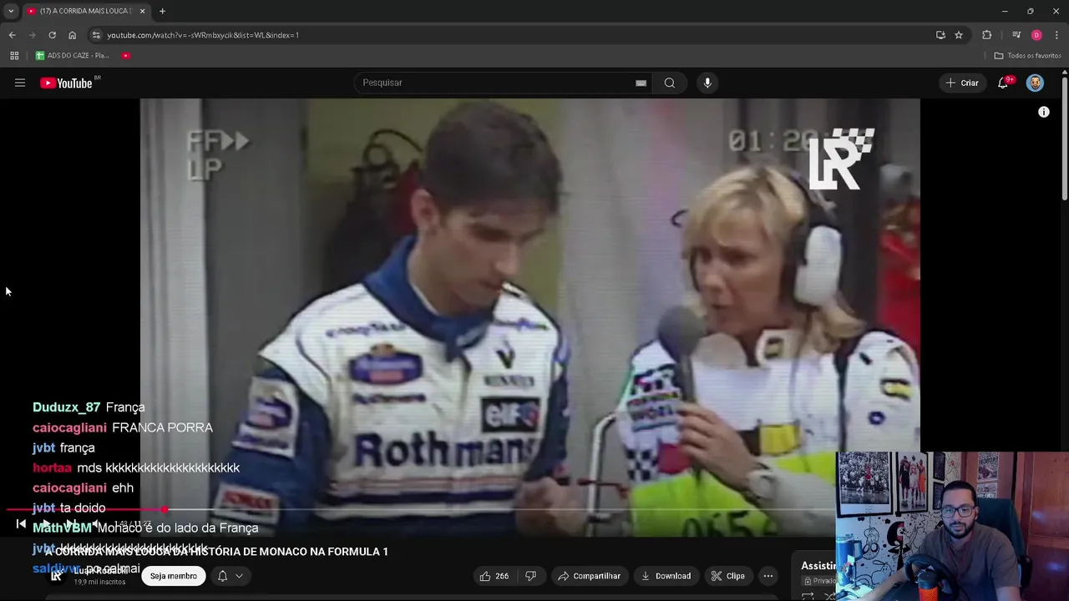This screenshot has width=1069, height=601.
Task: Create a clip with Clipe button
Action: pos(727,576)
